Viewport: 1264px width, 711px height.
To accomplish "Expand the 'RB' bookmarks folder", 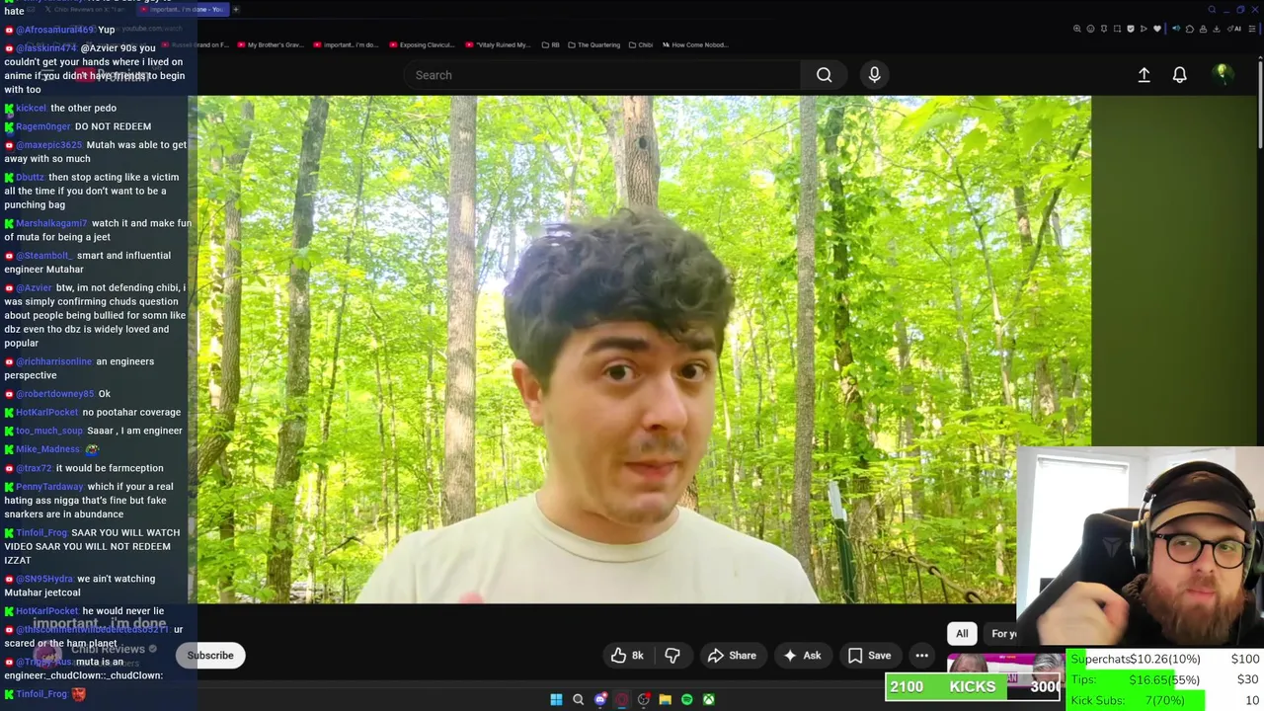I will [550, 44].
